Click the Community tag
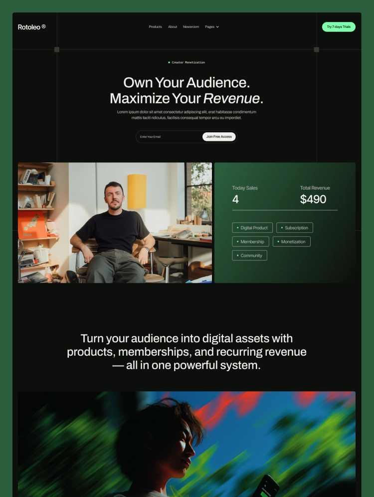374x497 pixels. pos(250,255)
